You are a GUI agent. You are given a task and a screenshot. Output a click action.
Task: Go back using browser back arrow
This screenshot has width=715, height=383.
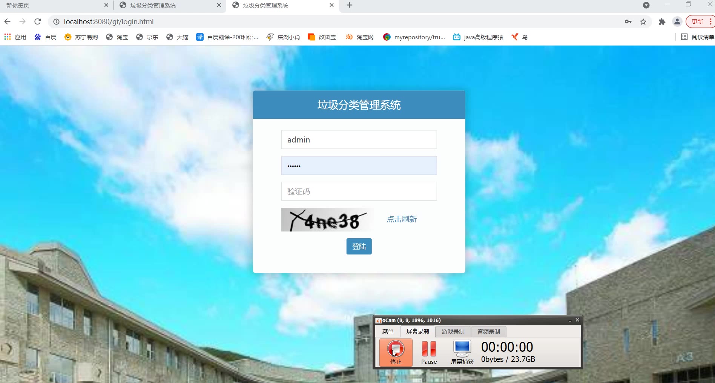pyautogui.click(x=7, y=21)
